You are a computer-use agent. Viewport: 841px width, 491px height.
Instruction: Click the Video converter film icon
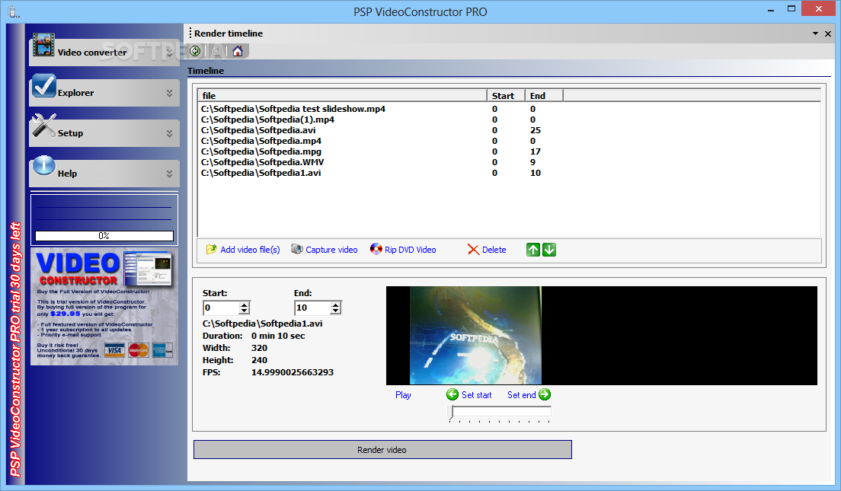tap(43, 45)
